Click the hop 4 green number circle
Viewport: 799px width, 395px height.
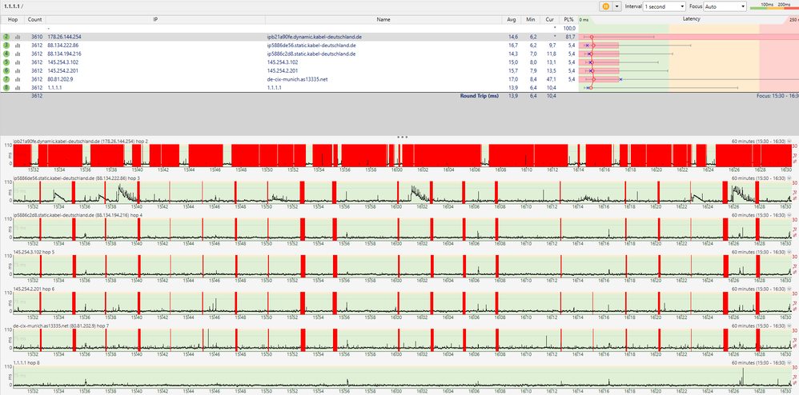coord(6,54)
